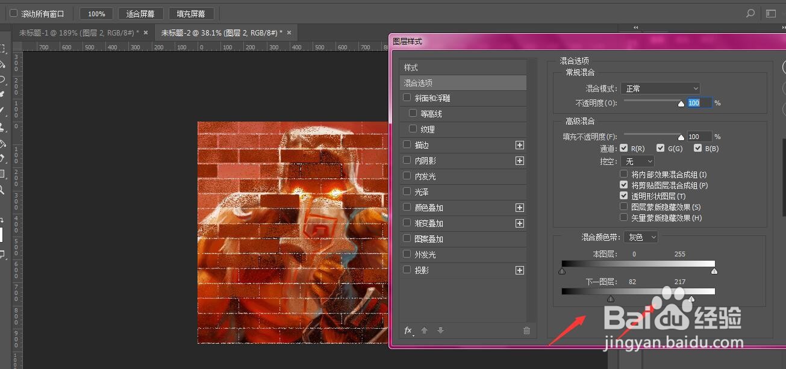Open the 混合颜色带 dropdown showing 灰色
The width and height of the screenshot is (786, 369).
(x=641, y=237)
